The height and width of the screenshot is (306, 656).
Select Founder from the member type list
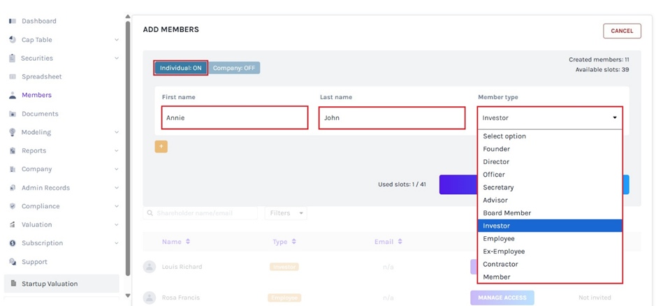click(x=497, y=149)
